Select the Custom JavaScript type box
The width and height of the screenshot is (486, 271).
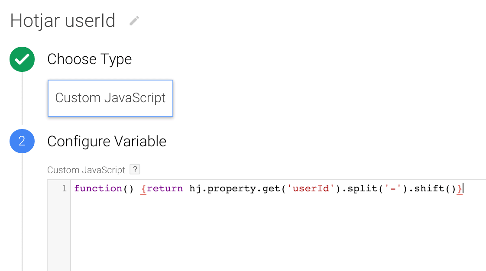(x=110, y=98)
